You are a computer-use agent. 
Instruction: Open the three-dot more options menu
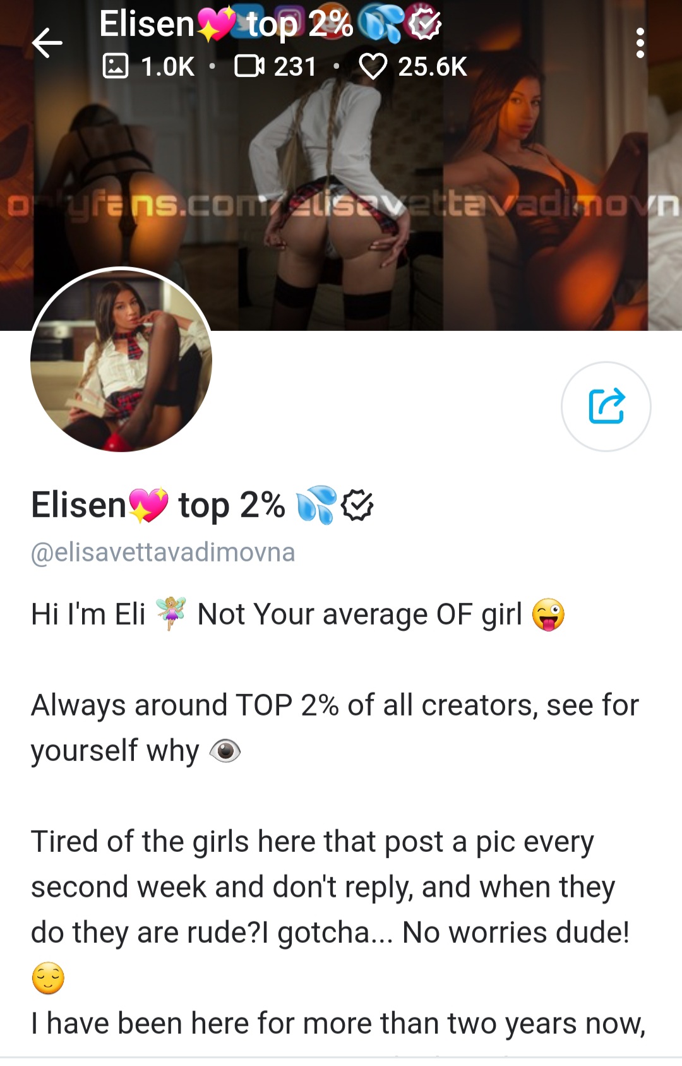coord(640,43)
